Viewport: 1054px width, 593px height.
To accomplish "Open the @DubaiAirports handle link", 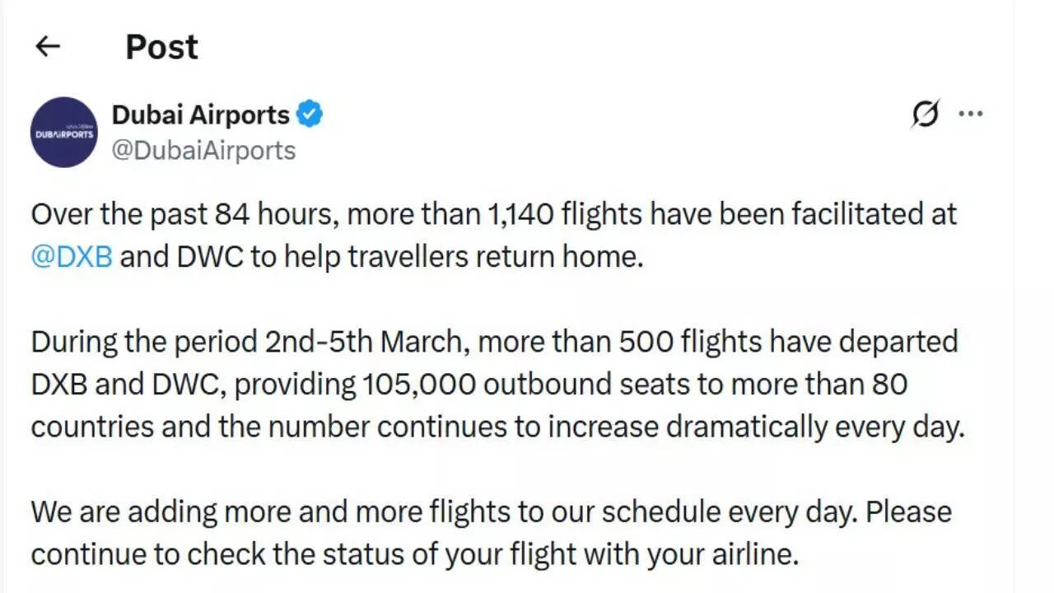I will (203, 150).
